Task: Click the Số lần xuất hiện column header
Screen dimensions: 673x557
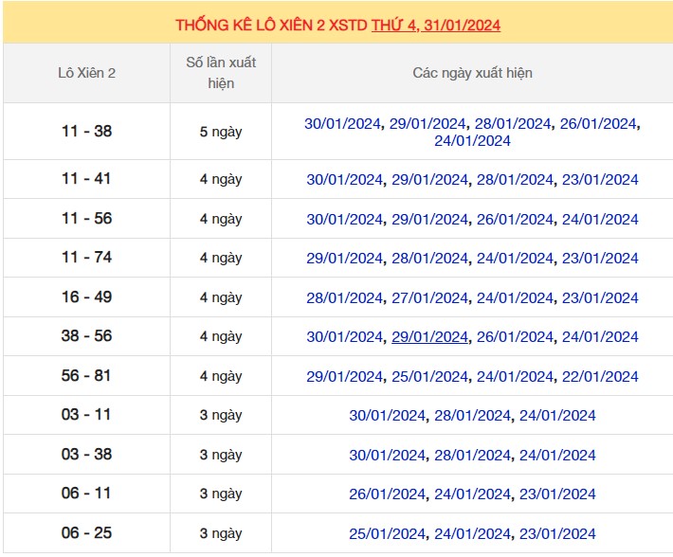Action: (221, 73)
